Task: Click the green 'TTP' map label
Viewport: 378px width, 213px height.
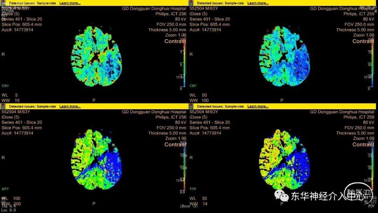Action: coord(193,189)
